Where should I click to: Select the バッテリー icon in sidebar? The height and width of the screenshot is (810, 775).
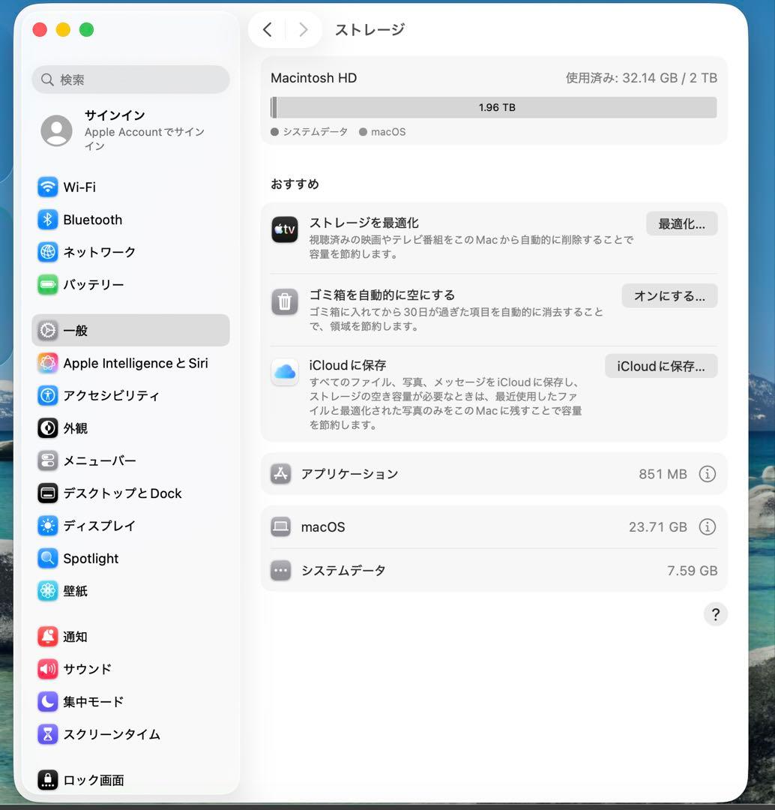pyautogui.click(x=47, y=284)
